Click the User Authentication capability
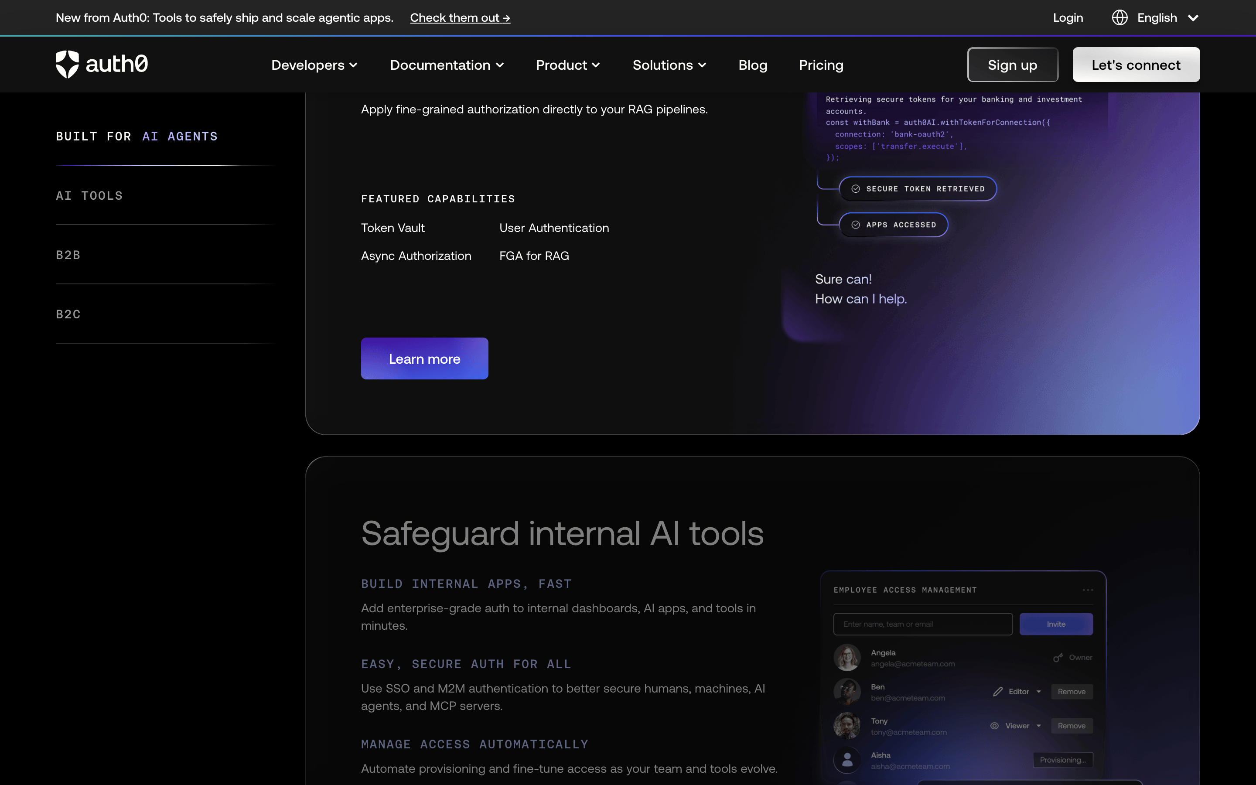The image size is (1256, 785). [554, 228]
